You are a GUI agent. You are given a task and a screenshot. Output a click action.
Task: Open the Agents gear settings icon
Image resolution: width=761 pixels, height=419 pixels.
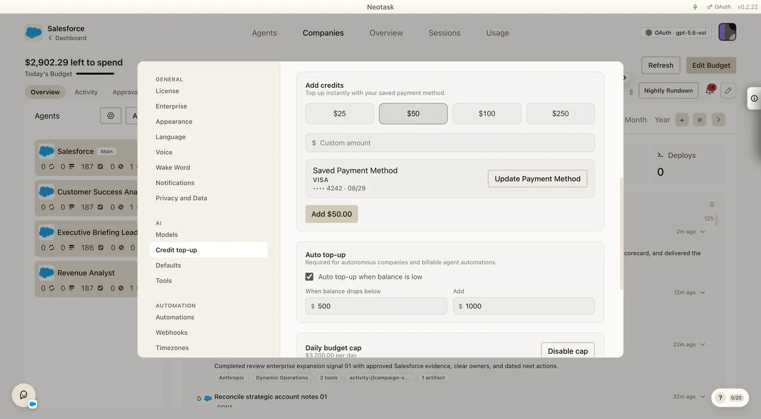coord(111,116)
